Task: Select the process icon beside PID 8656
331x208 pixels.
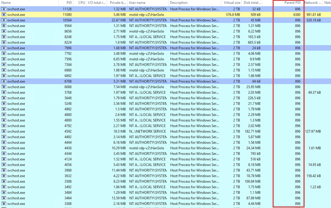Action: (x=4, y=31)
